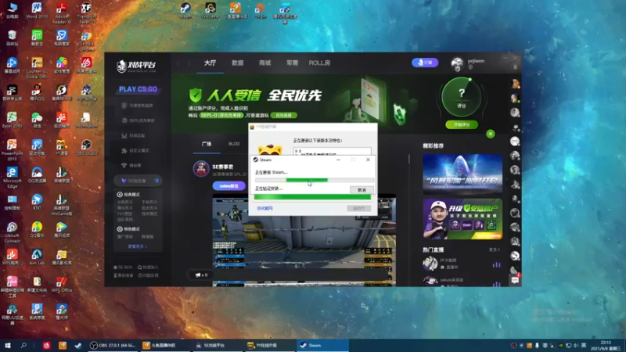Screen dimensions: 626x352
Task: Open Adobe Reader XI shortcut
Action: (62, 13)
